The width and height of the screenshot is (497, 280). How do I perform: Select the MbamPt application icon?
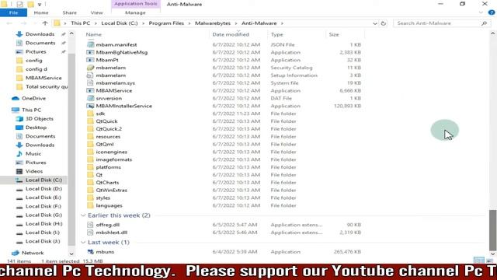pos(90,60)
